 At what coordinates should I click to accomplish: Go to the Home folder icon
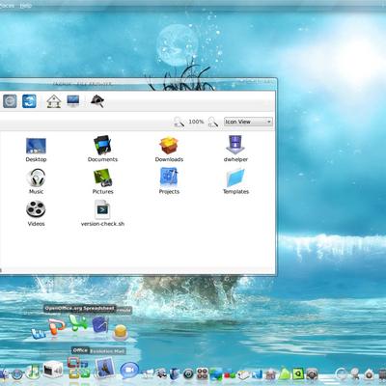pyautogui.click(x=54, y=101)
